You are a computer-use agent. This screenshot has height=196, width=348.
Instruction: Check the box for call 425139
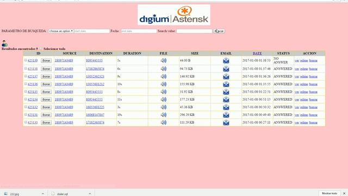pyautogui.click(x=26, y=60)
